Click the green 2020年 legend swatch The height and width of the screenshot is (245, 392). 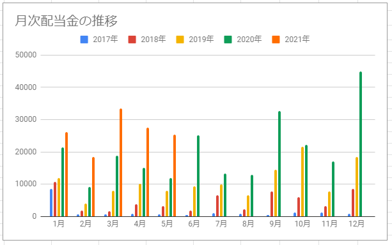pos(228,40)
